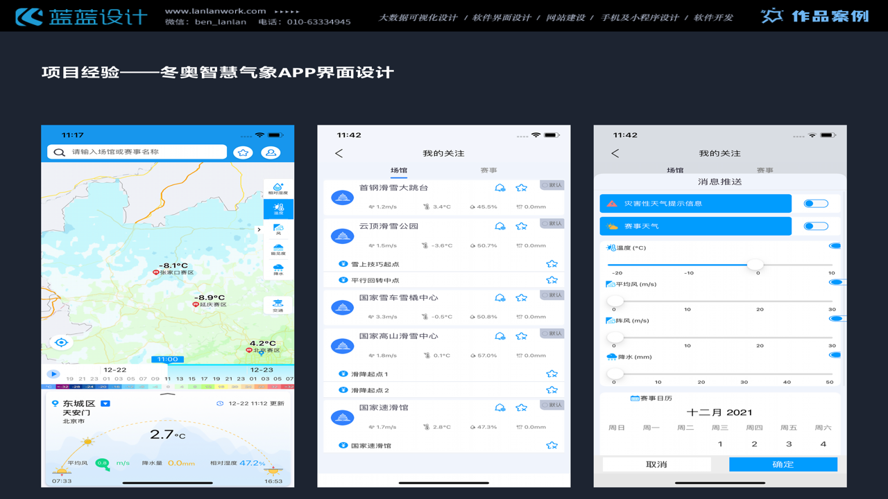
Task: Click the 请输入场馆或赛事名称 search field
Action: (137, 152)
